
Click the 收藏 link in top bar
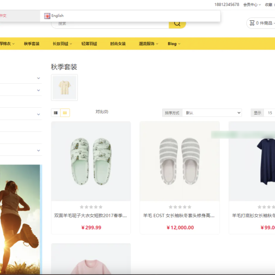(x=269, y=5)
